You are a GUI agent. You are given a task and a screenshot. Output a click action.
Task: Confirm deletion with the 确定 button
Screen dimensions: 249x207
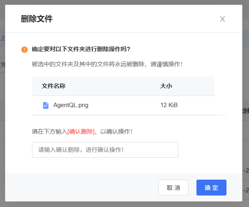coord(211,188)
